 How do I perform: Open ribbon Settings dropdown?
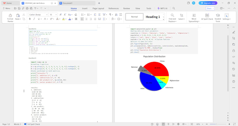226,17
